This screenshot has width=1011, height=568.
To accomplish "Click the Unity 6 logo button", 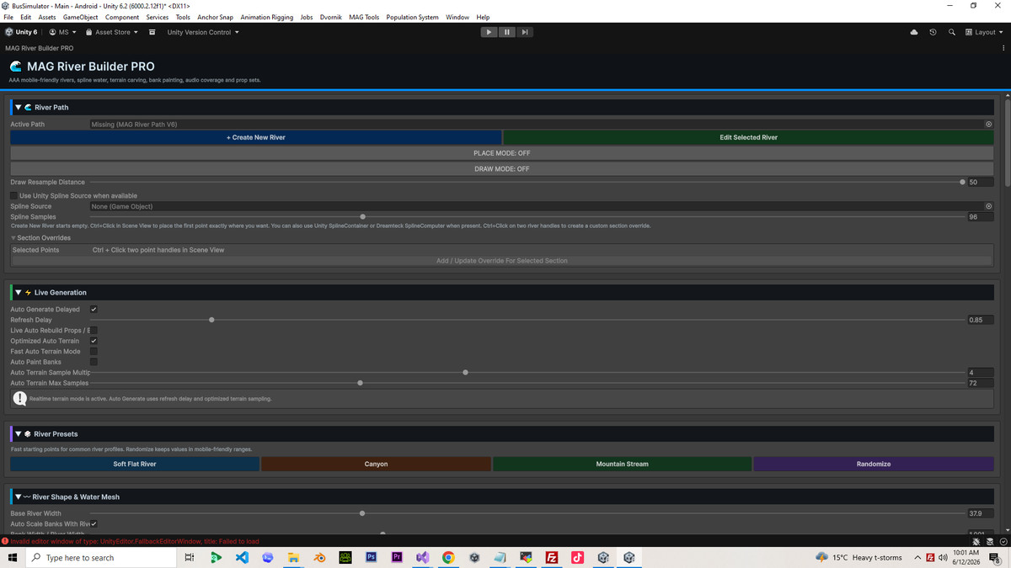I will [x=21, y=32].
